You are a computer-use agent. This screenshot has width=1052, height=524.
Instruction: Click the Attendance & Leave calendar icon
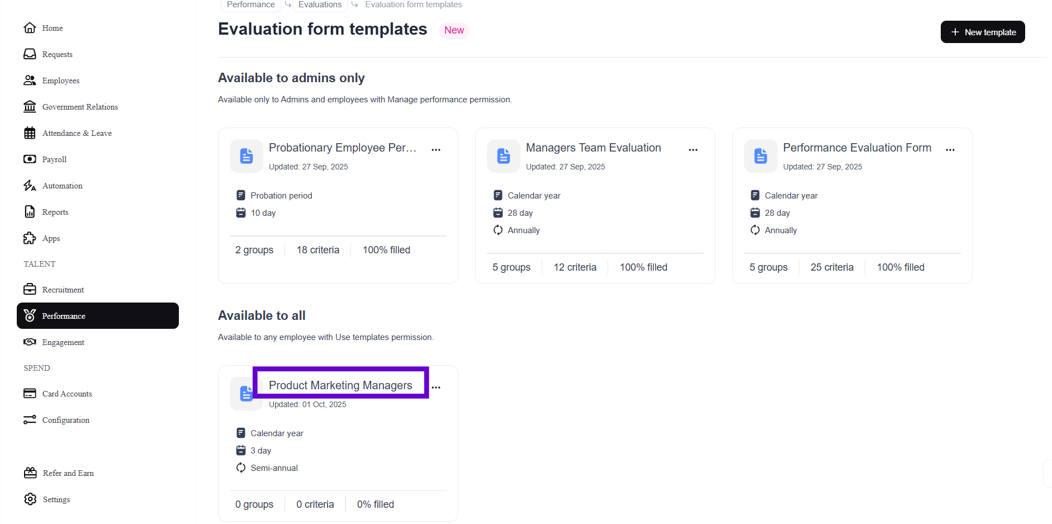(30, 133)
